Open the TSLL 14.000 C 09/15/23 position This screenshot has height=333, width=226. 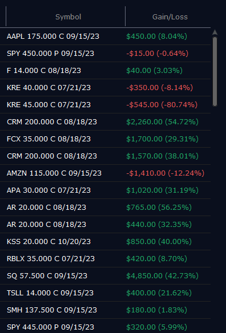click(105, 293)
